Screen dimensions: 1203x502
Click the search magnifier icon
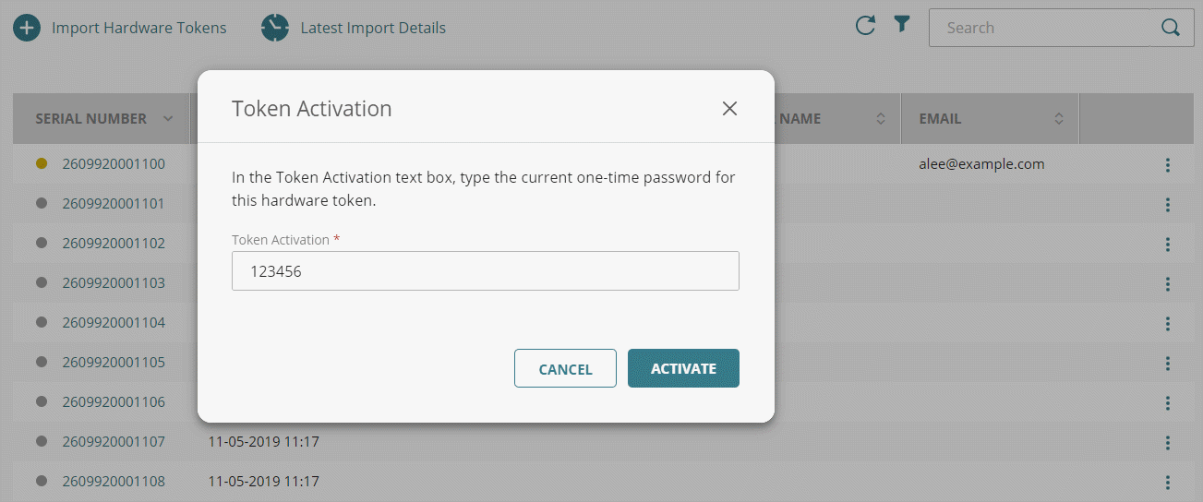click(x=1171, y=28)
